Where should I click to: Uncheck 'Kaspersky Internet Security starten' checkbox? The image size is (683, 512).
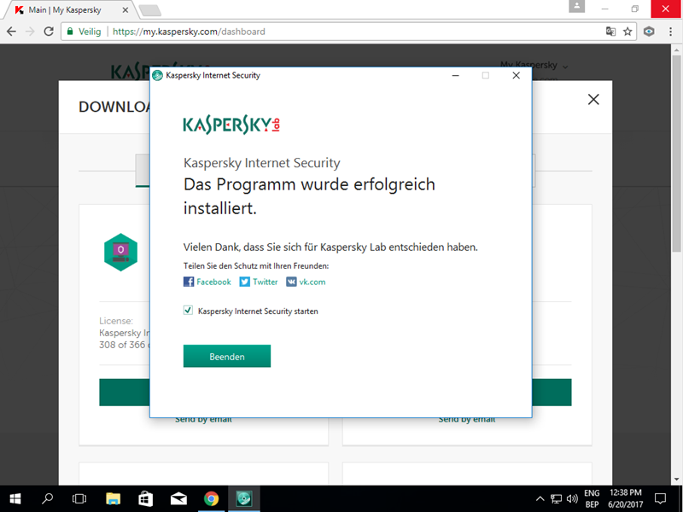189,311
